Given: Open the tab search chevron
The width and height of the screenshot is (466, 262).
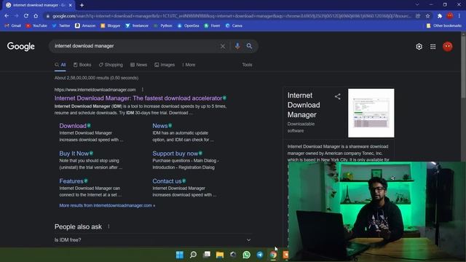Looking at the screenshot, I should tap(417, 5).
